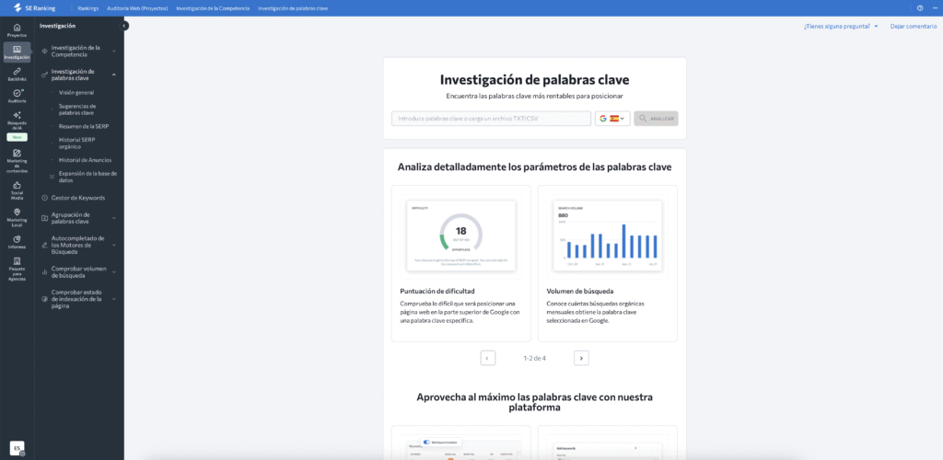The width and height of the screenshot is (943, 460).
Task: Open the ES account avatar
Action: tap(17, 448)
